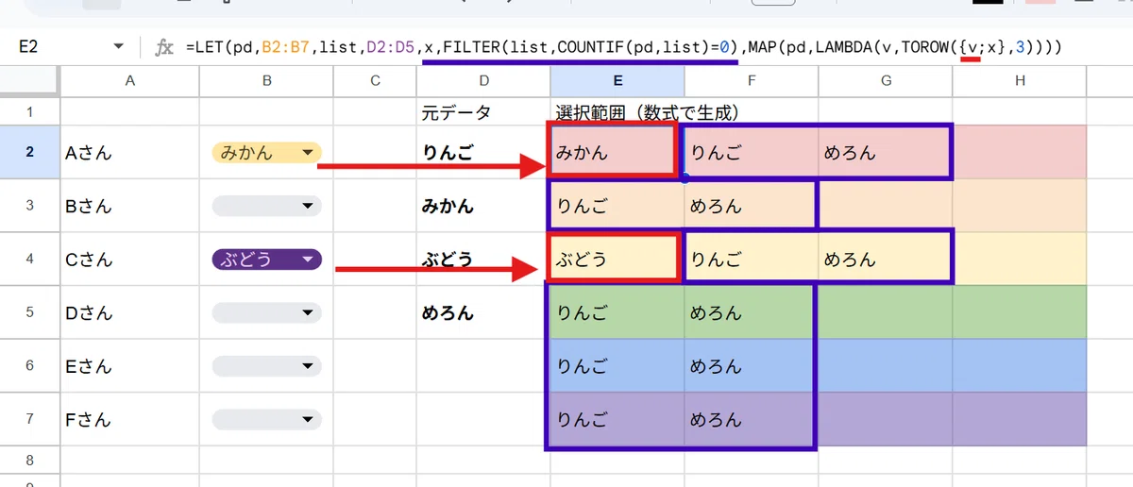Select row 5 header
Viewport: 1133px width, 487px height.
point(29,312)
